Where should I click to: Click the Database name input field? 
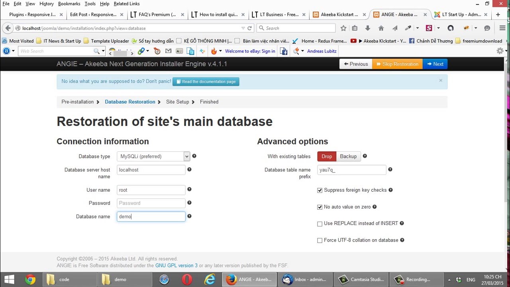(151, 216)
